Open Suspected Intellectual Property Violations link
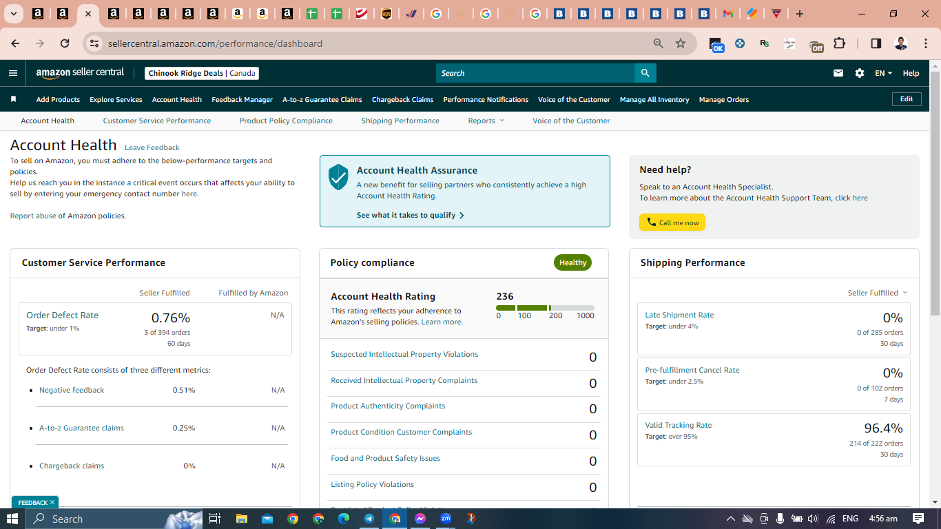The width and height of the screenshot is (941, 529). (404, 354)
